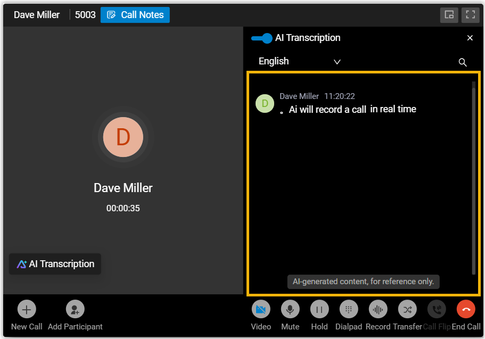Search the transcription with magnifier icon
This screenshot has height=339, width=485.
click(x=463, y=62)
